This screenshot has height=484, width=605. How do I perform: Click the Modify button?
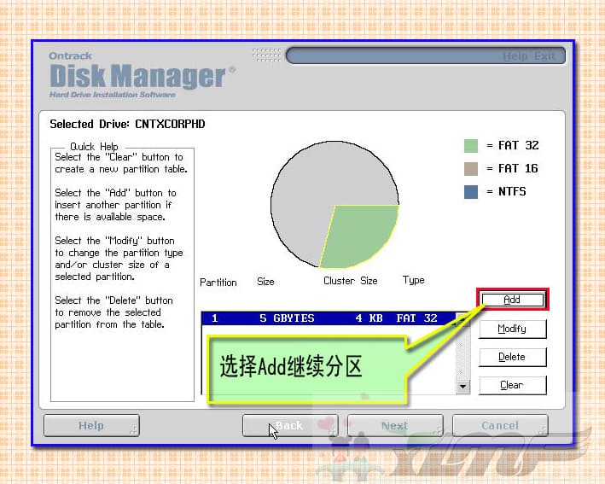point(512,329)
